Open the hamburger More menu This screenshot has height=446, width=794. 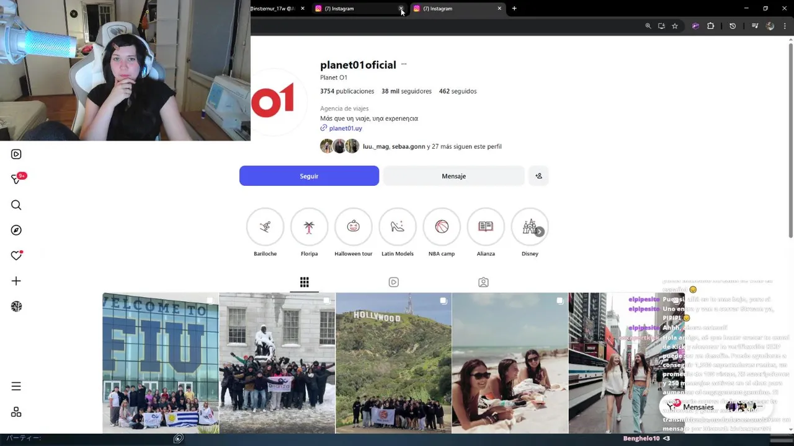(x=16, y=387)
